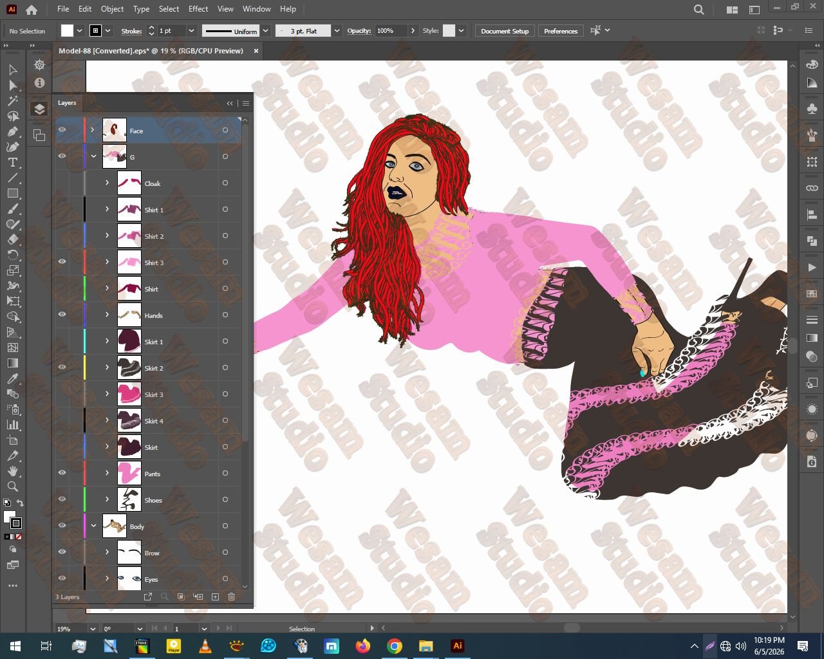Select the Eyedropper tool

13,378
